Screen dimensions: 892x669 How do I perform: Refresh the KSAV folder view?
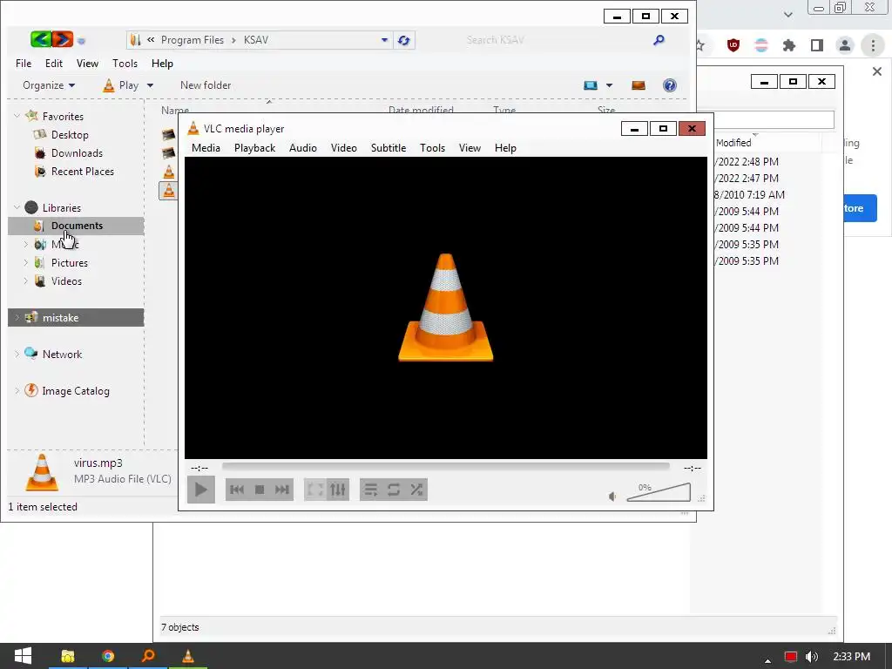[x=404, y=40]
